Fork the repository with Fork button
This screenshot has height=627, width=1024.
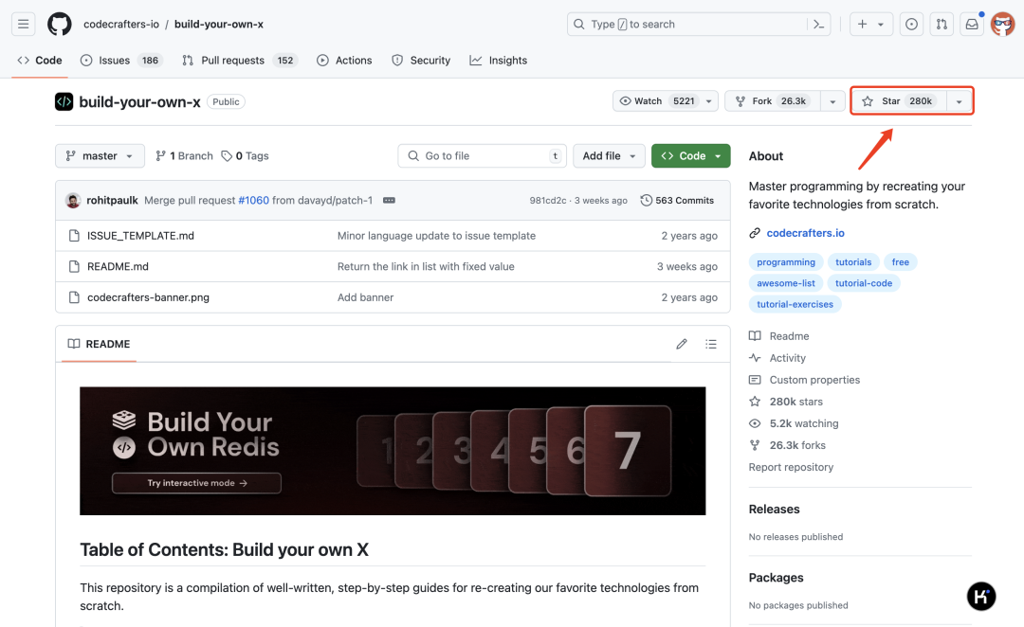pos(772,101)
